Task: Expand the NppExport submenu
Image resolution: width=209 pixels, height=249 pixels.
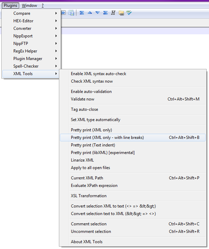Action: pos(31,36)
